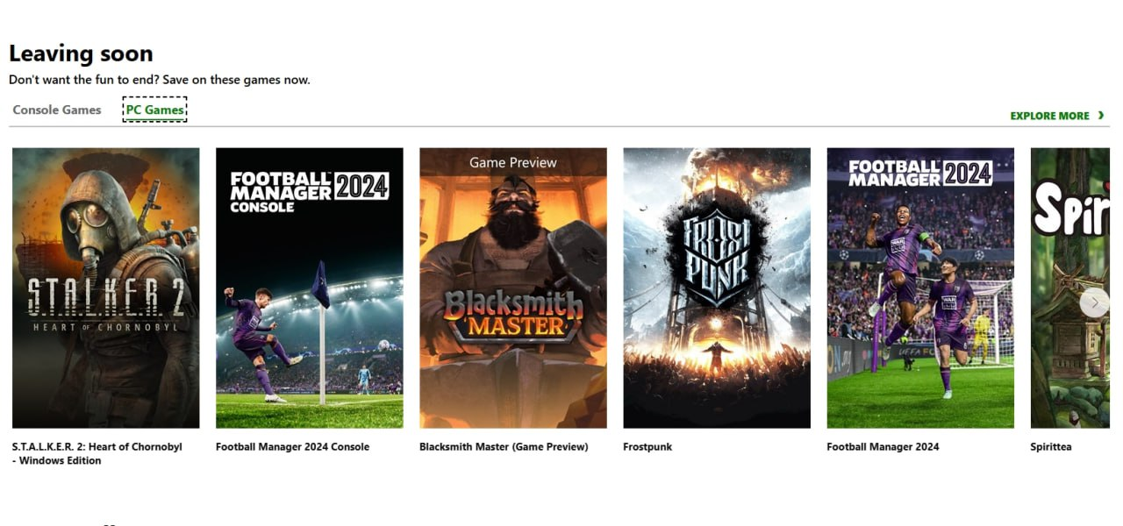Click the Game Preview banner on Blacksmith Master
The image size is (1123, 526).
point(513,162)
